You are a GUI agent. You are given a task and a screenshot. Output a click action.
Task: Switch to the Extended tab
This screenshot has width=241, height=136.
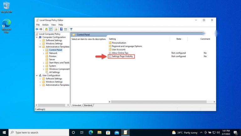[x=77, y=105]
